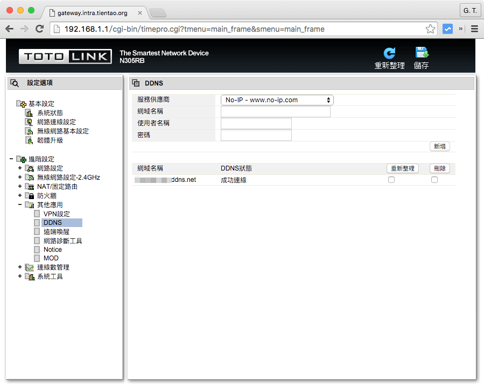Image resolution: width=484 pixels, height=389 pixels.
Task: Expand the 網路設定 tree node
Action: click(x=19, y=167)
